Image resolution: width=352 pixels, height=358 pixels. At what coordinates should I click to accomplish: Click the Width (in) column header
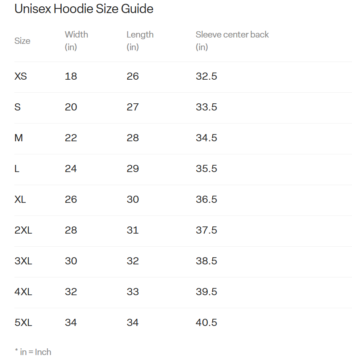click(76, 40)
